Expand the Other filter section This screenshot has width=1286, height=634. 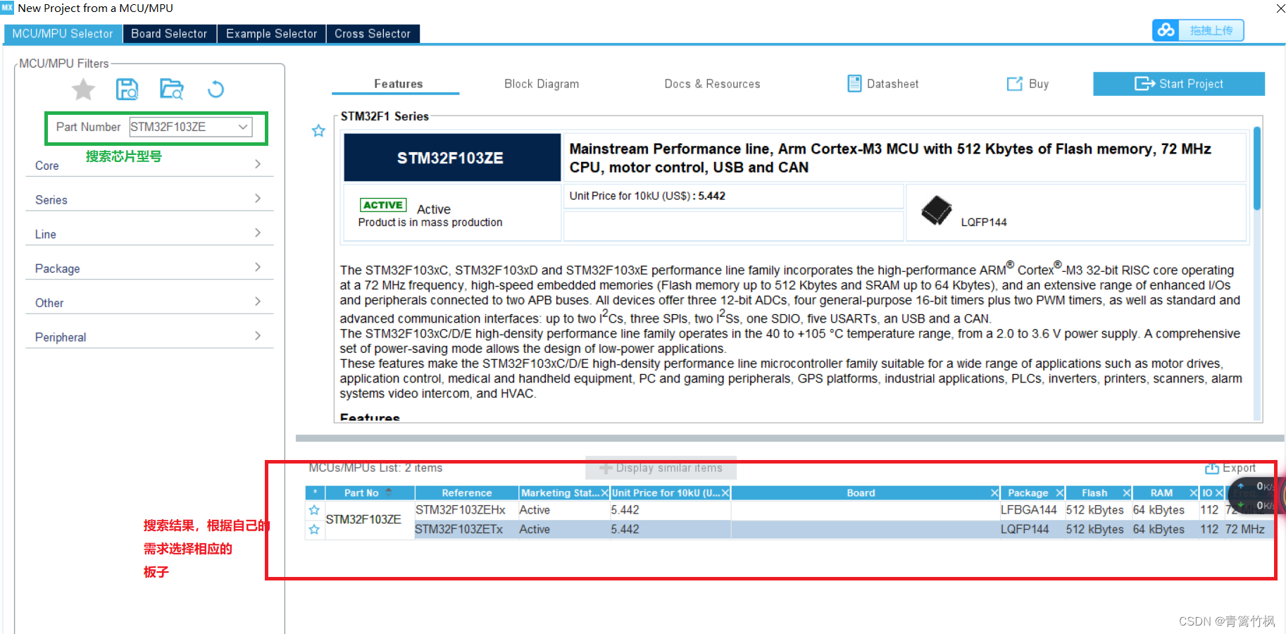pyautogui.click(x=149, y=303)
